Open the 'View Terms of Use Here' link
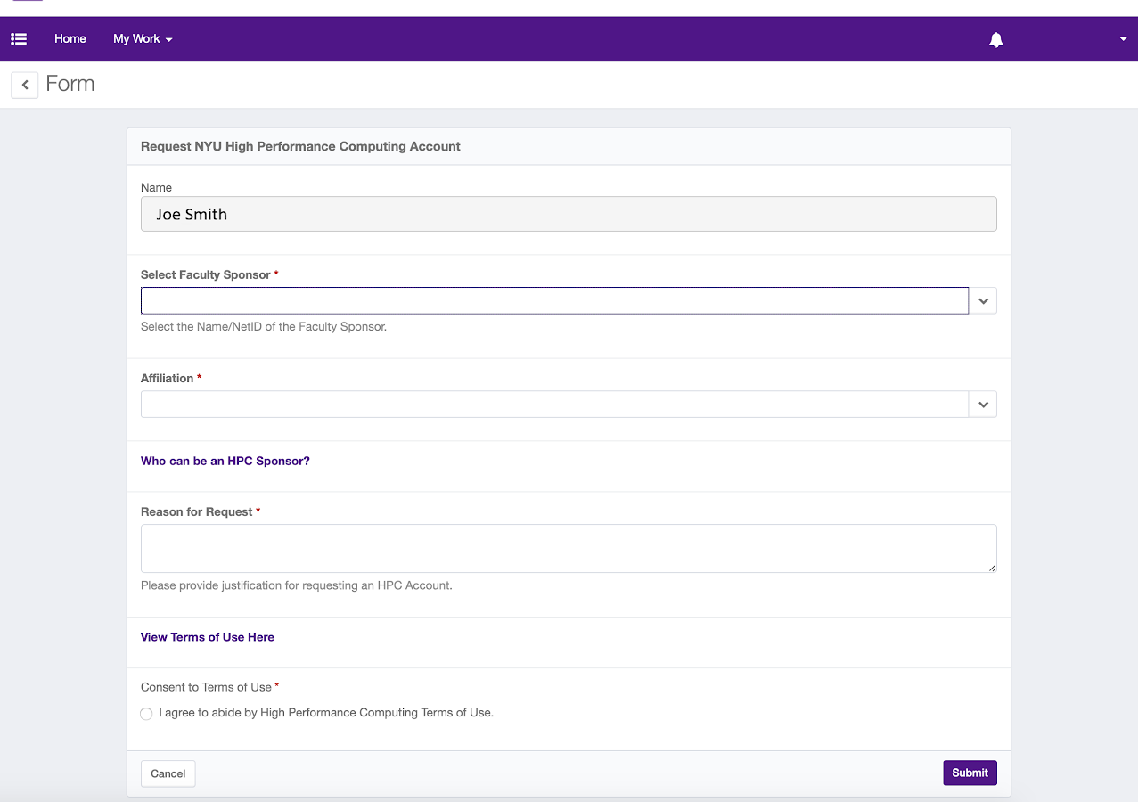This screenshot has height=802, width=1138. click(208, 637)
